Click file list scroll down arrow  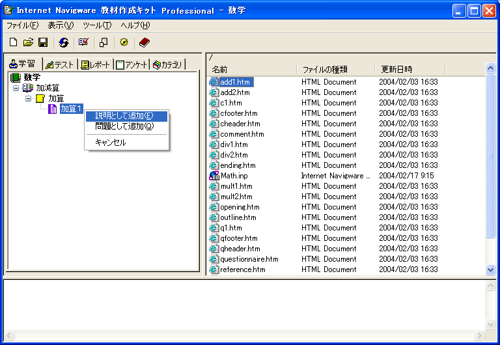(490, 269)
